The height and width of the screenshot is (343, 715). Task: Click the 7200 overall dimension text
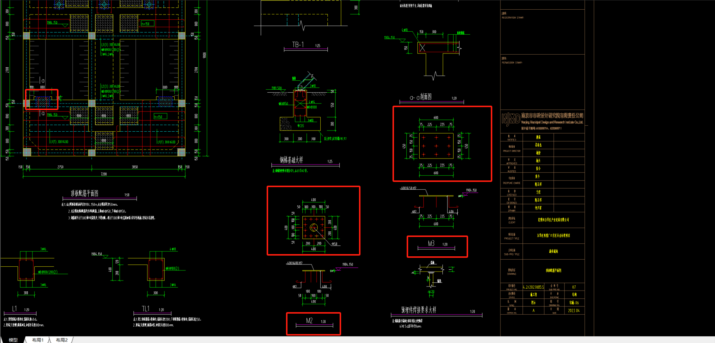104,174
